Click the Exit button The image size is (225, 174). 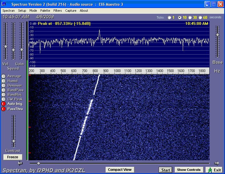(214, 170)
